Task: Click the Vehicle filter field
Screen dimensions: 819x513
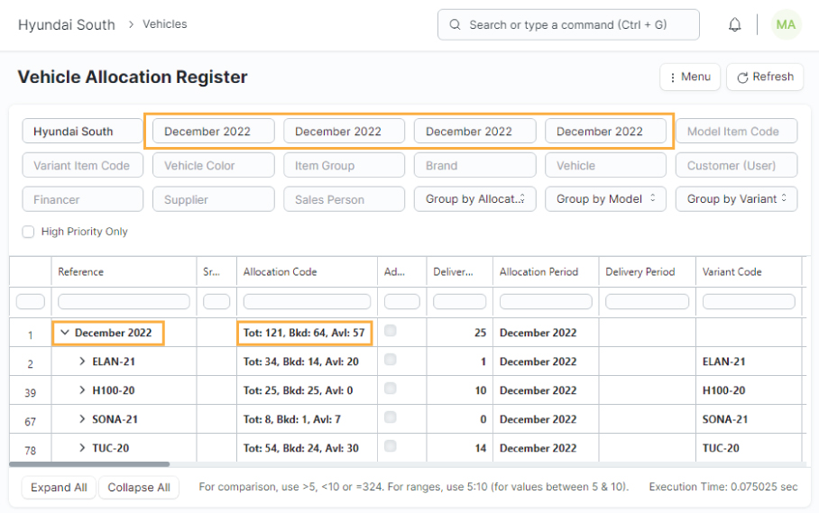Action: [605, 165]
